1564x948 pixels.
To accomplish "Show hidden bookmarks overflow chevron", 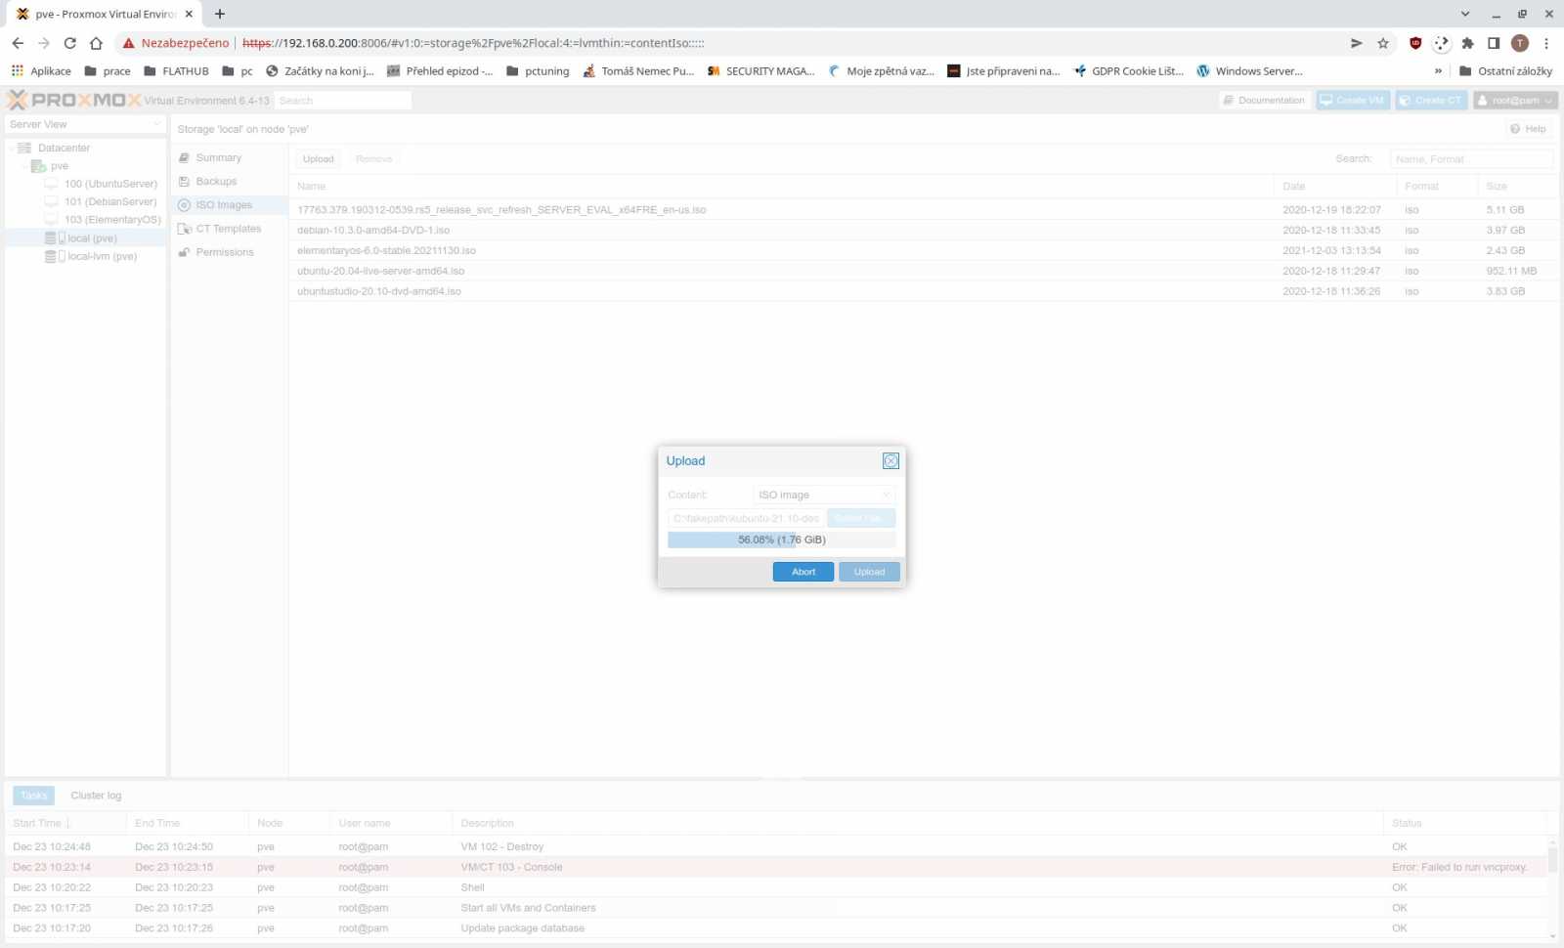I will coord(1438,71).
